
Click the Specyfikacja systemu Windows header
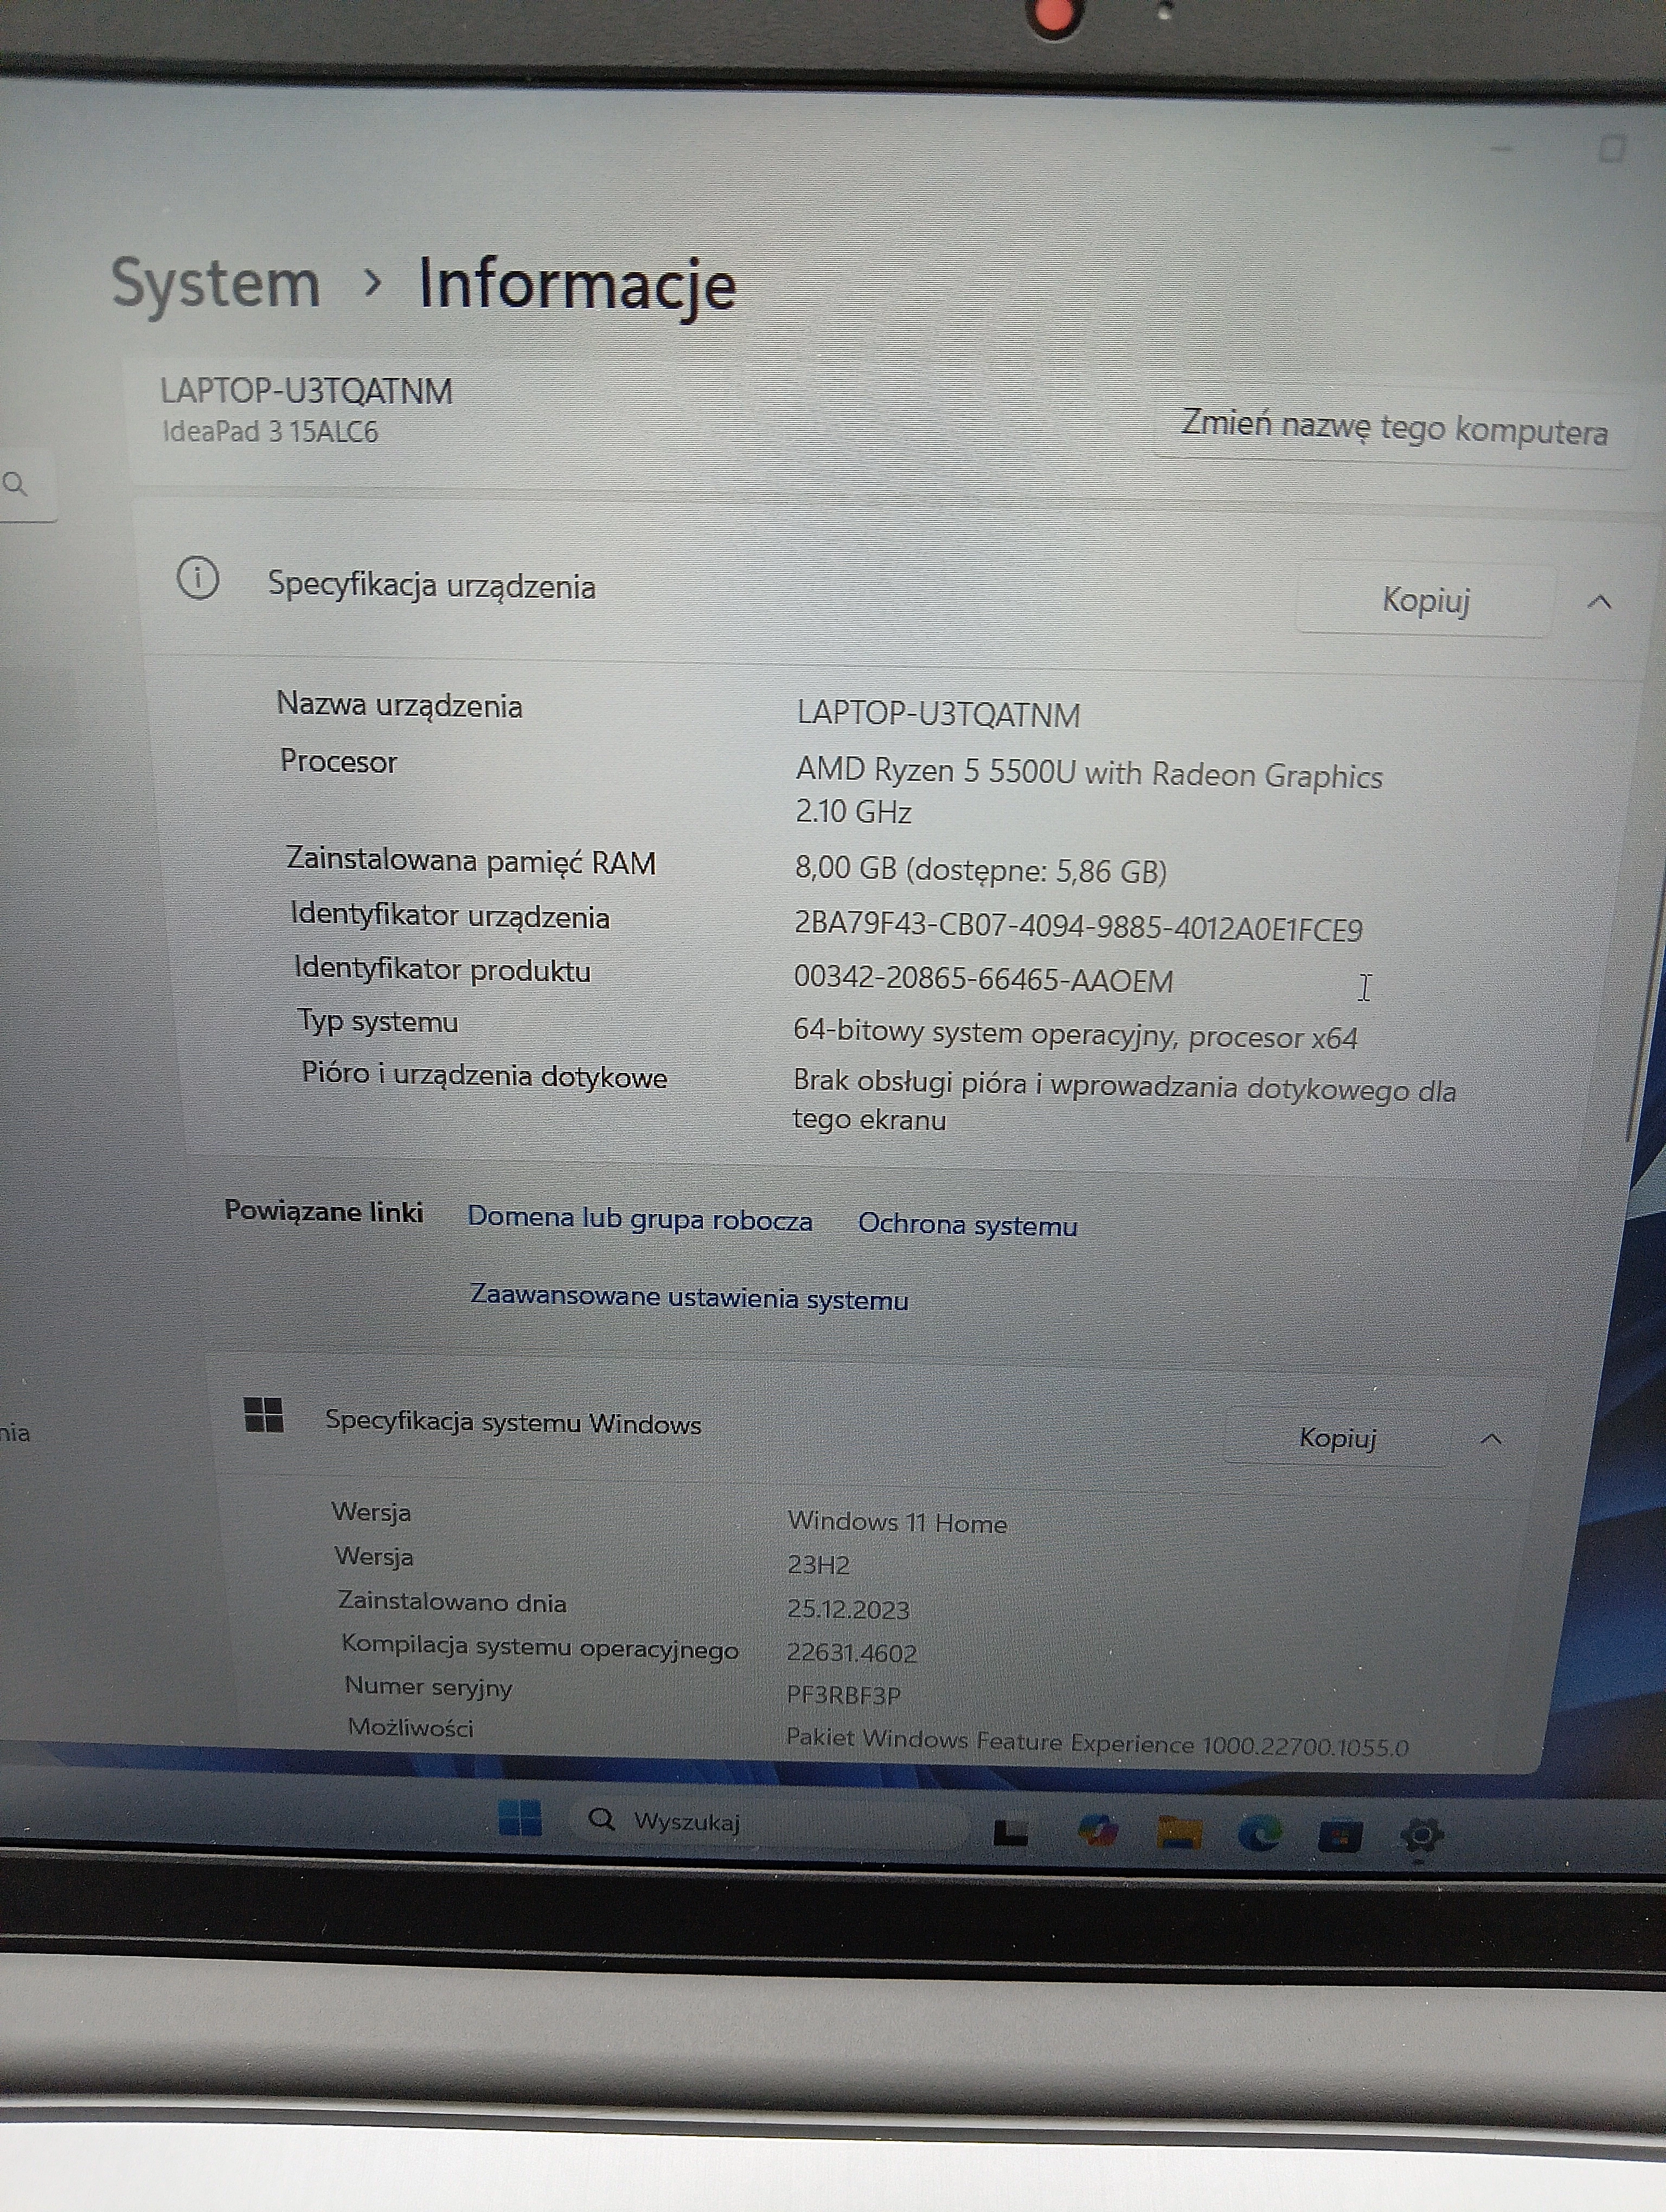(513, 1422)
